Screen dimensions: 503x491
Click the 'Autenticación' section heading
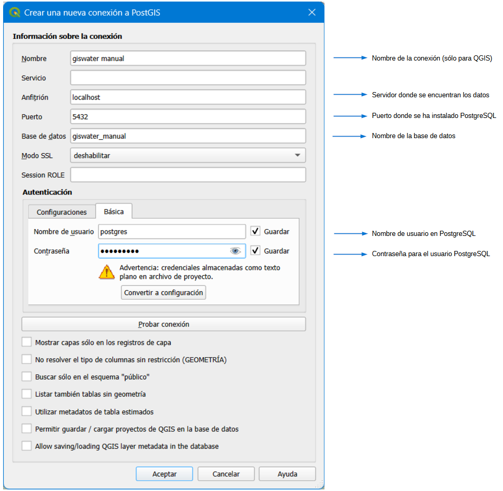(47, 192)
